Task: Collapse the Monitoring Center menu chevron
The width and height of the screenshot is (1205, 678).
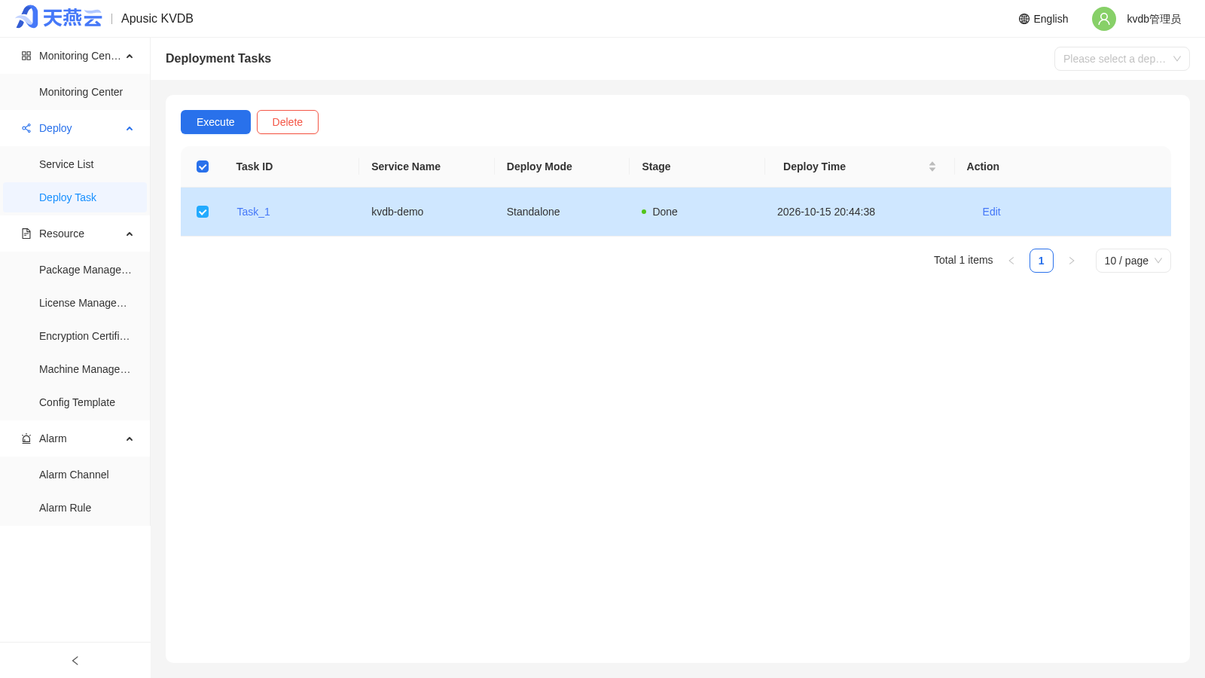Action: coord(130,56)
